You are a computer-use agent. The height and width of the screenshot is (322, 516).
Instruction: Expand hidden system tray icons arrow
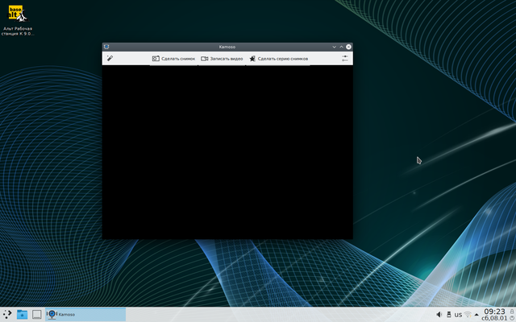[x=476, y=315]
